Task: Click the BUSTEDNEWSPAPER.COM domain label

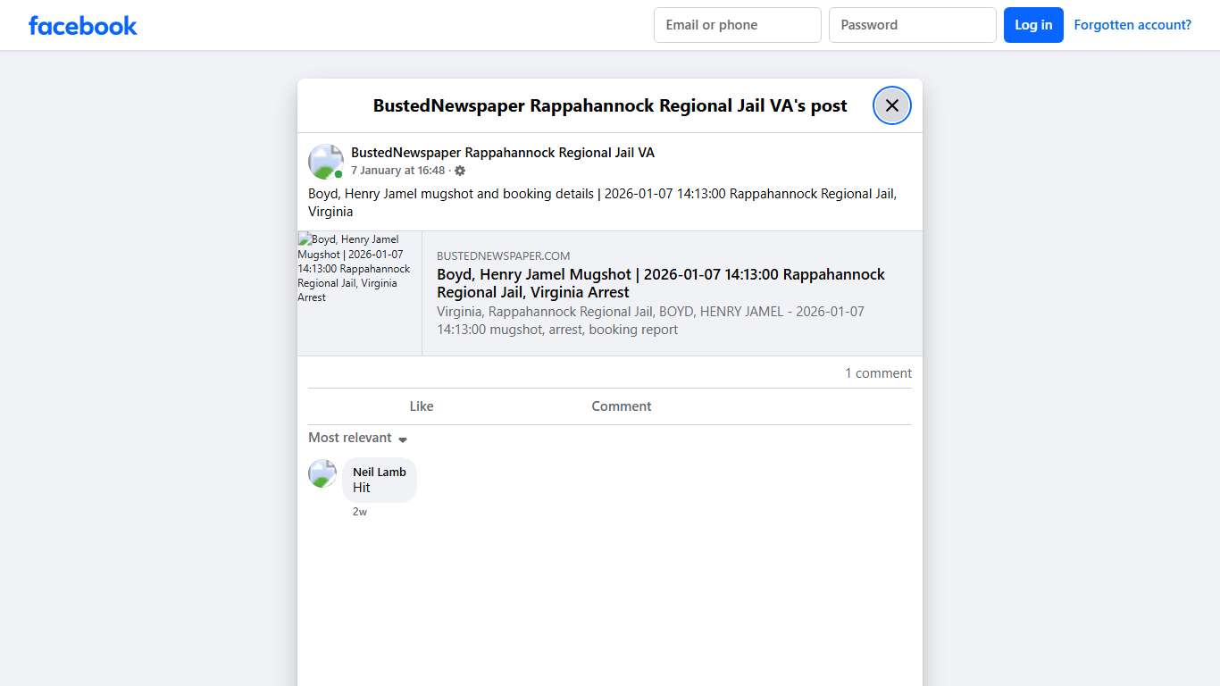Action: pyautogui.click(x=503, y=256)
